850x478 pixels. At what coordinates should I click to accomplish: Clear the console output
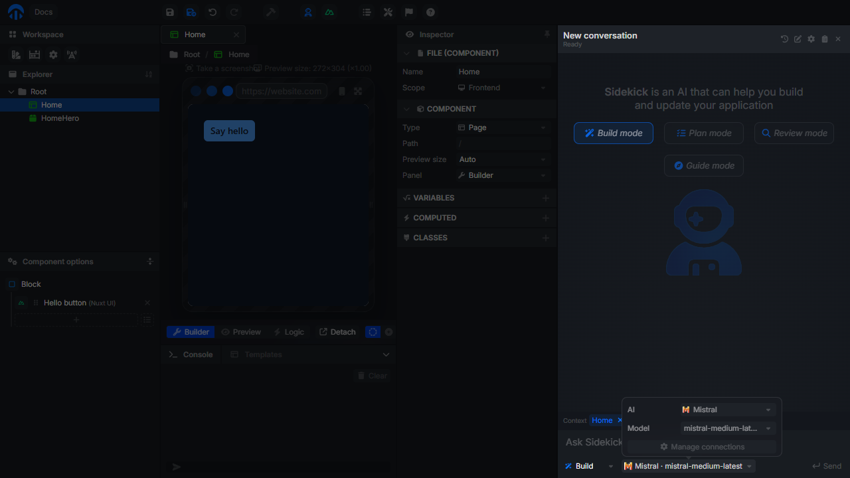click(x=372, y=376)
